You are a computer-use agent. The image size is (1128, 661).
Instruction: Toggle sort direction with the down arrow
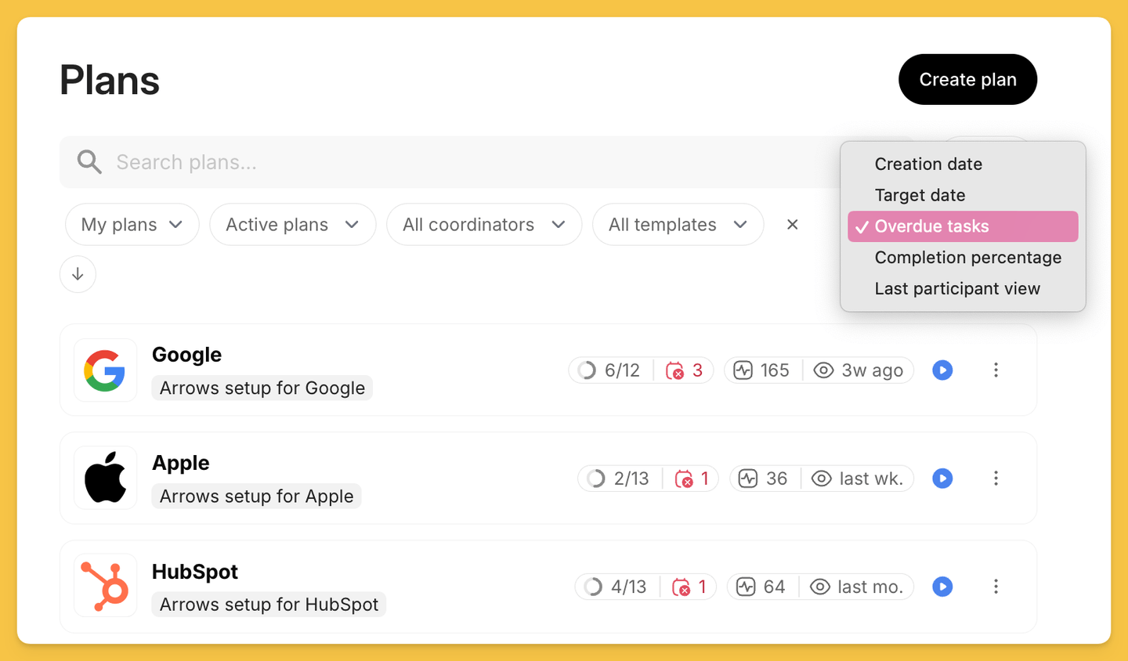tap(78, 274)
